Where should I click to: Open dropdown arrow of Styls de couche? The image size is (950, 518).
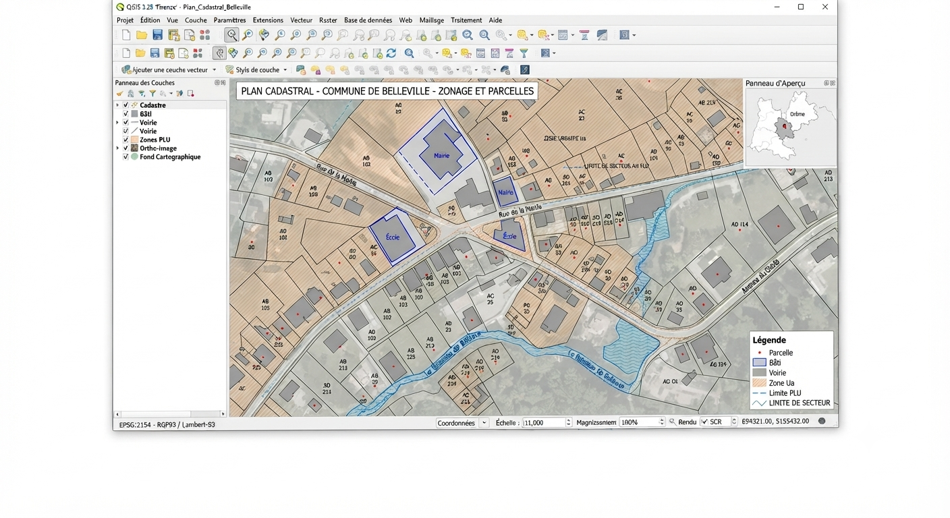(x=285, y=70)
